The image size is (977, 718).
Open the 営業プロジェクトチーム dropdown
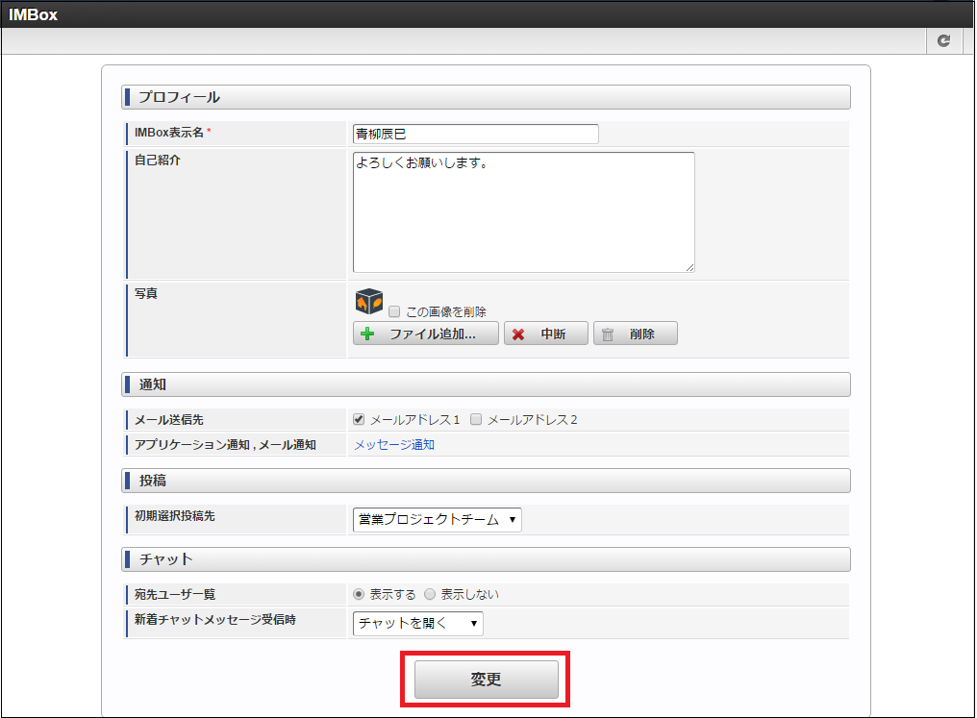(438, 519)
